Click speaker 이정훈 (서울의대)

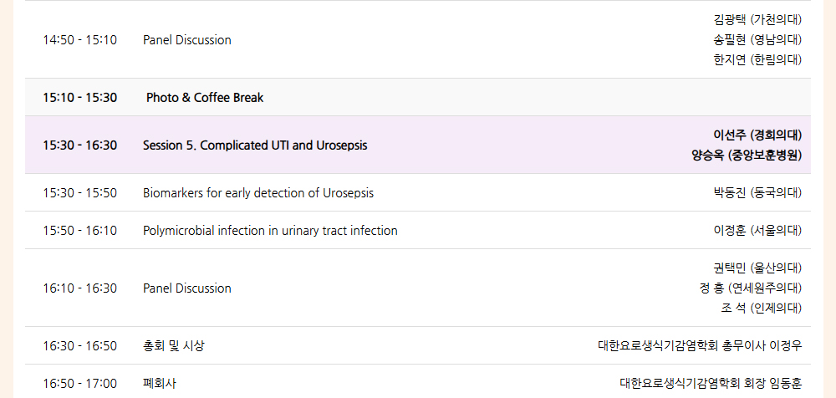click(x=757, y=231)
